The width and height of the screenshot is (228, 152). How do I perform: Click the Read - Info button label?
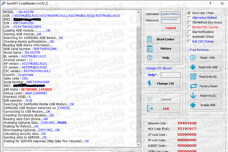[207, 58]
